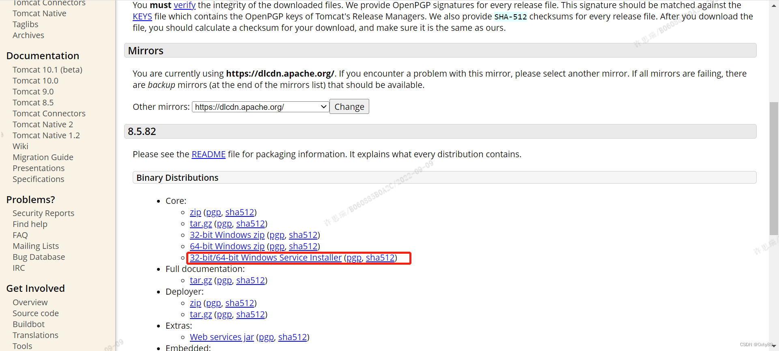This screenshot has height=351, width=779.
Task: Open pgp signature for Core tar.gz
Action: click(224, 224)
